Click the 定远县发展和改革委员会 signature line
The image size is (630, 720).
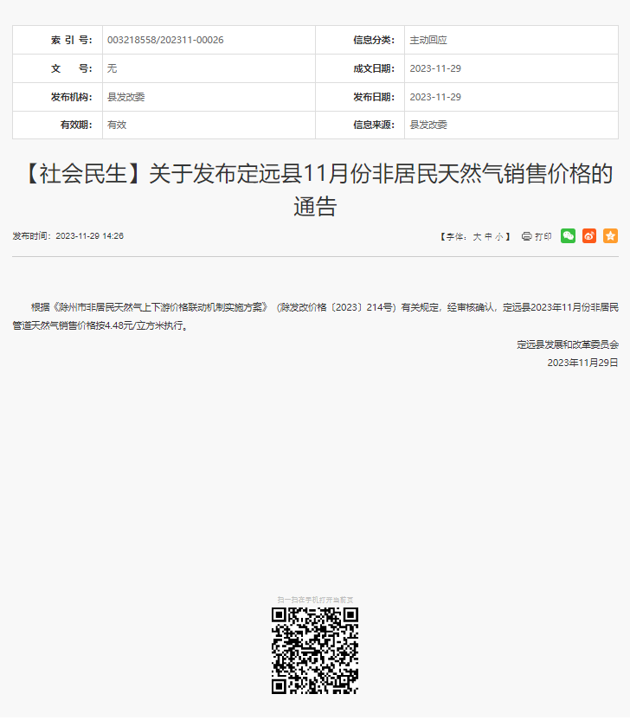567,344
